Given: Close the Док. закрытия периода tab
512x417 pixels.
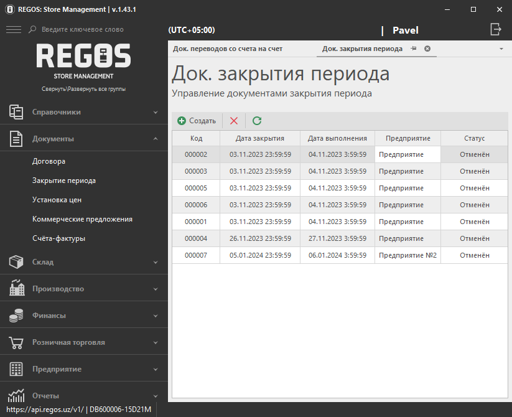Looking at the screenshot, I should pyautogui.click(x=427, y=49).
